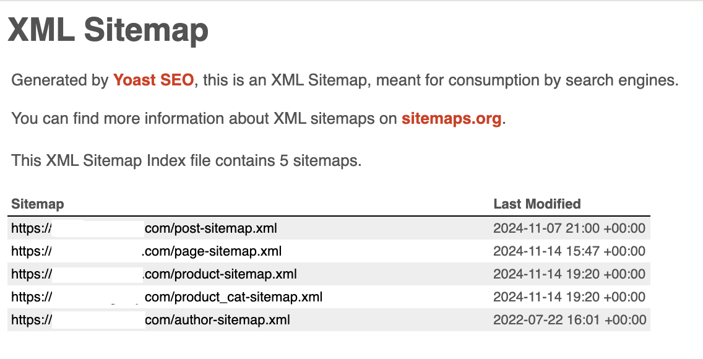
Task: Open the product-sitemap.xml URL
Action: pyautogui.click(x=153, y=274)
